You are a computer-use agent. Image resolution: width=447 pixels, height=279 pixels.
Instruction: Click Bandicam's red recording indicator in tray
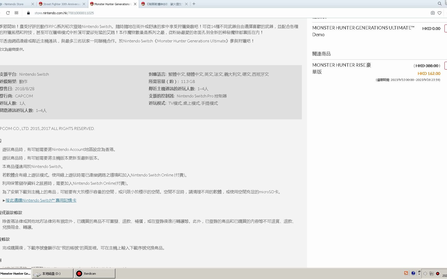coord(437,273)
